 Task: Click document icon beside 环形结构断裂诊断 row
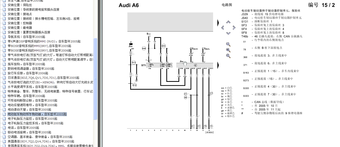(x=4, y=100)
